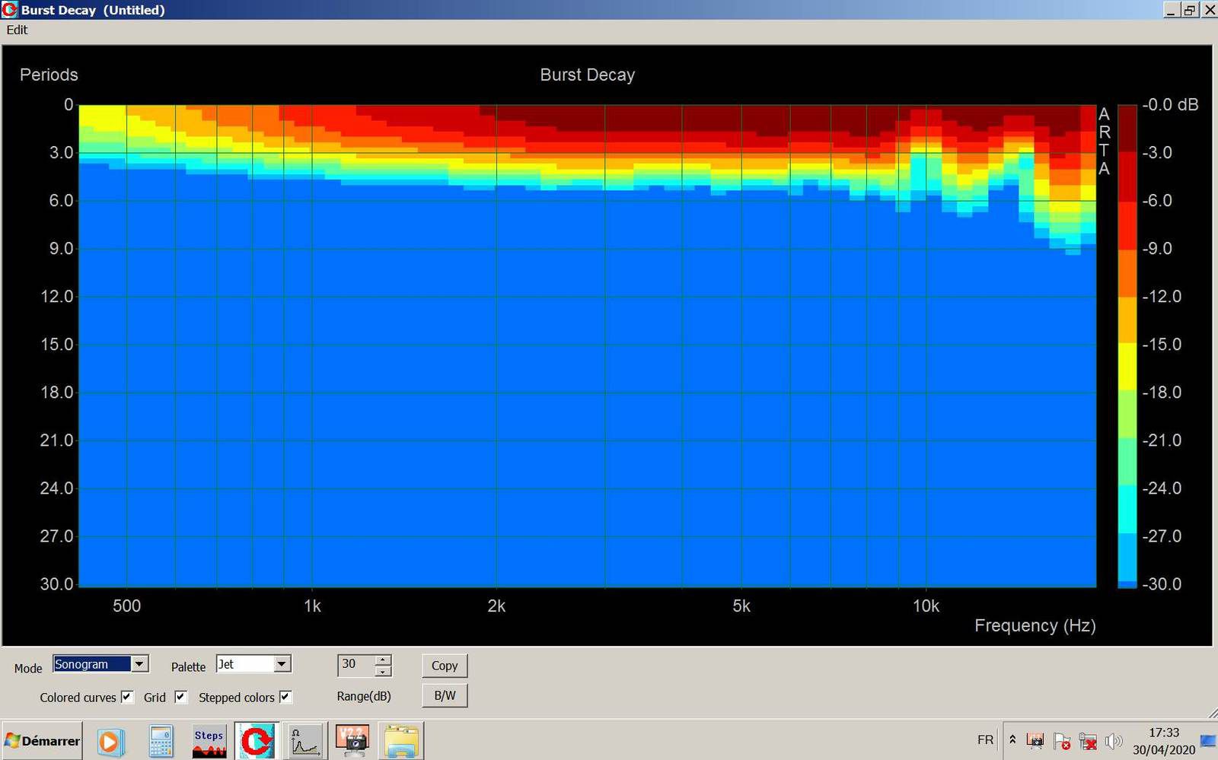The image size is (1218, 760).
Task: Click the Action Center flag tray icon
Action: point(1061,741)
